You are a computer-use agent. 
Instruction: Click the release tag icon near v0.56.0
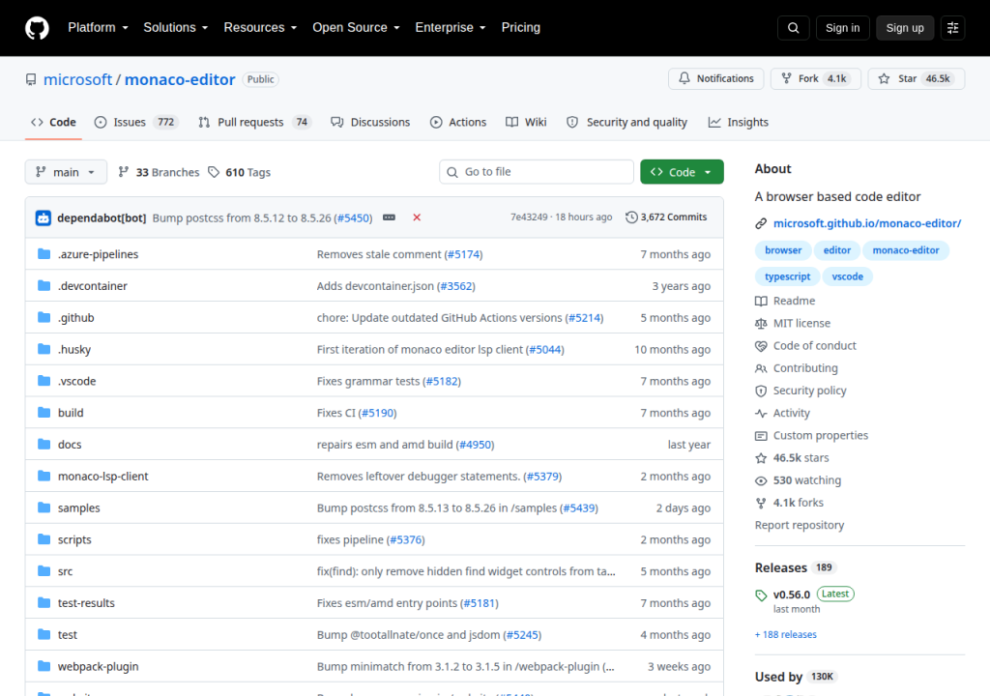tap(761, 594)
